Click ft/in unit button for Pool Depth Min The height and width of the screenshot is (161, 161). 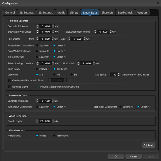(x=56, y=39)
